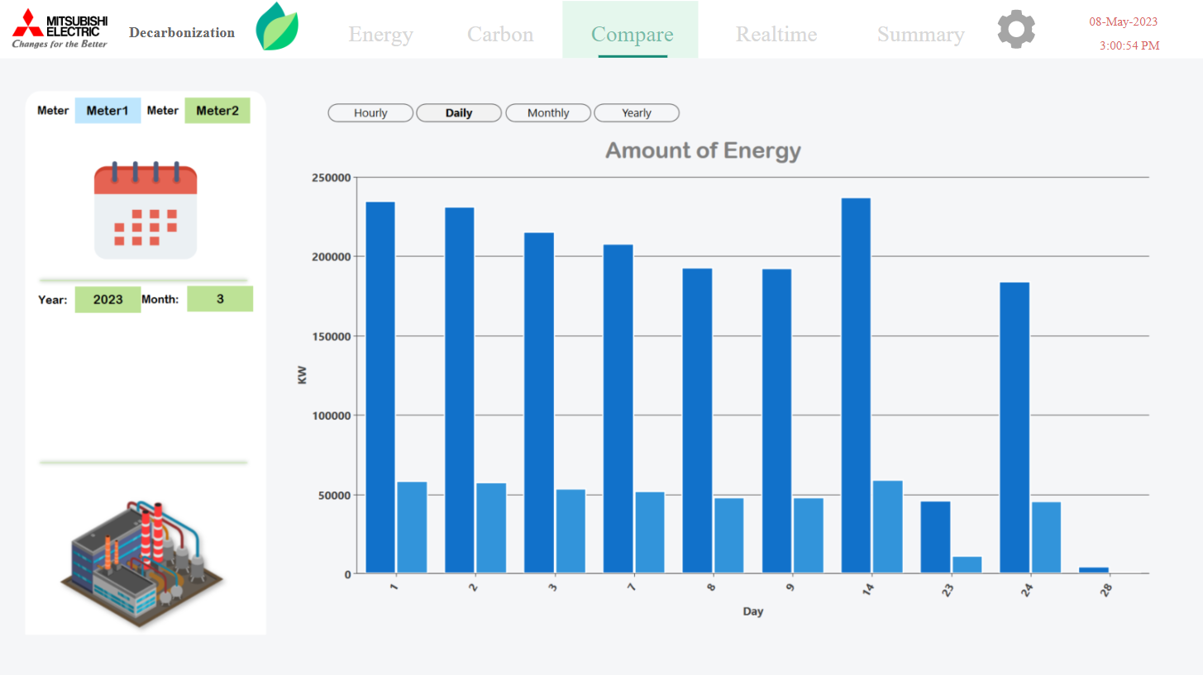Open the Meter2 selector
The image size is (1203, 675).
[217, 111]
